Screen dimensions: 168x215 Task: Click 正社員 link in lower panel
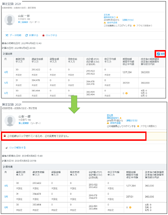coord(110,115)
